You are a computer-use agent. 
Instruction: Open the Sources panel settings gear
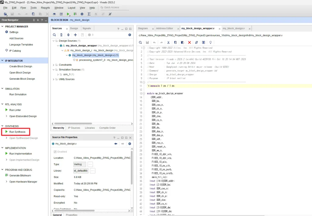tap(129, 35)
